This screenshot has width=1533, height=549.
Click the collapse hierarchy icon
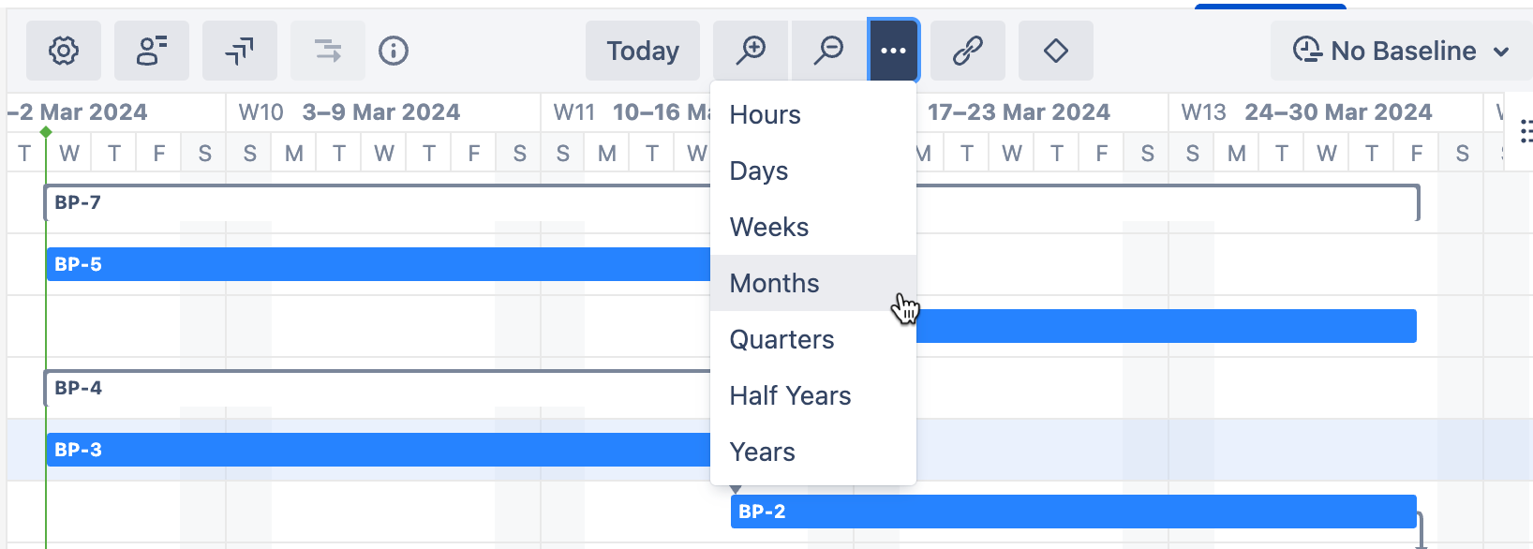(240, 51)
